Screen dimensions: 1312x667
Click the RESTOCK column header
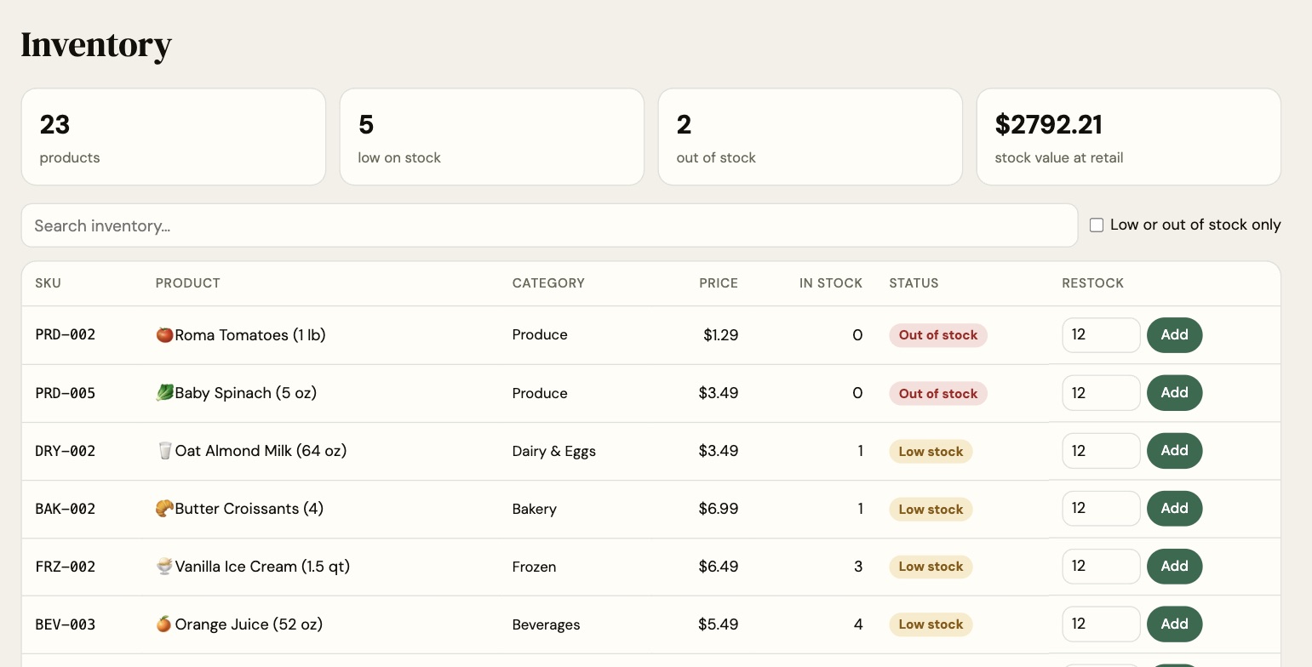click(1093, 283)
